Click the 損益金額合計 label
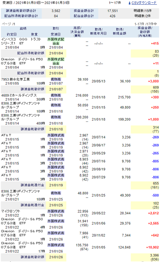 [84, 11]
